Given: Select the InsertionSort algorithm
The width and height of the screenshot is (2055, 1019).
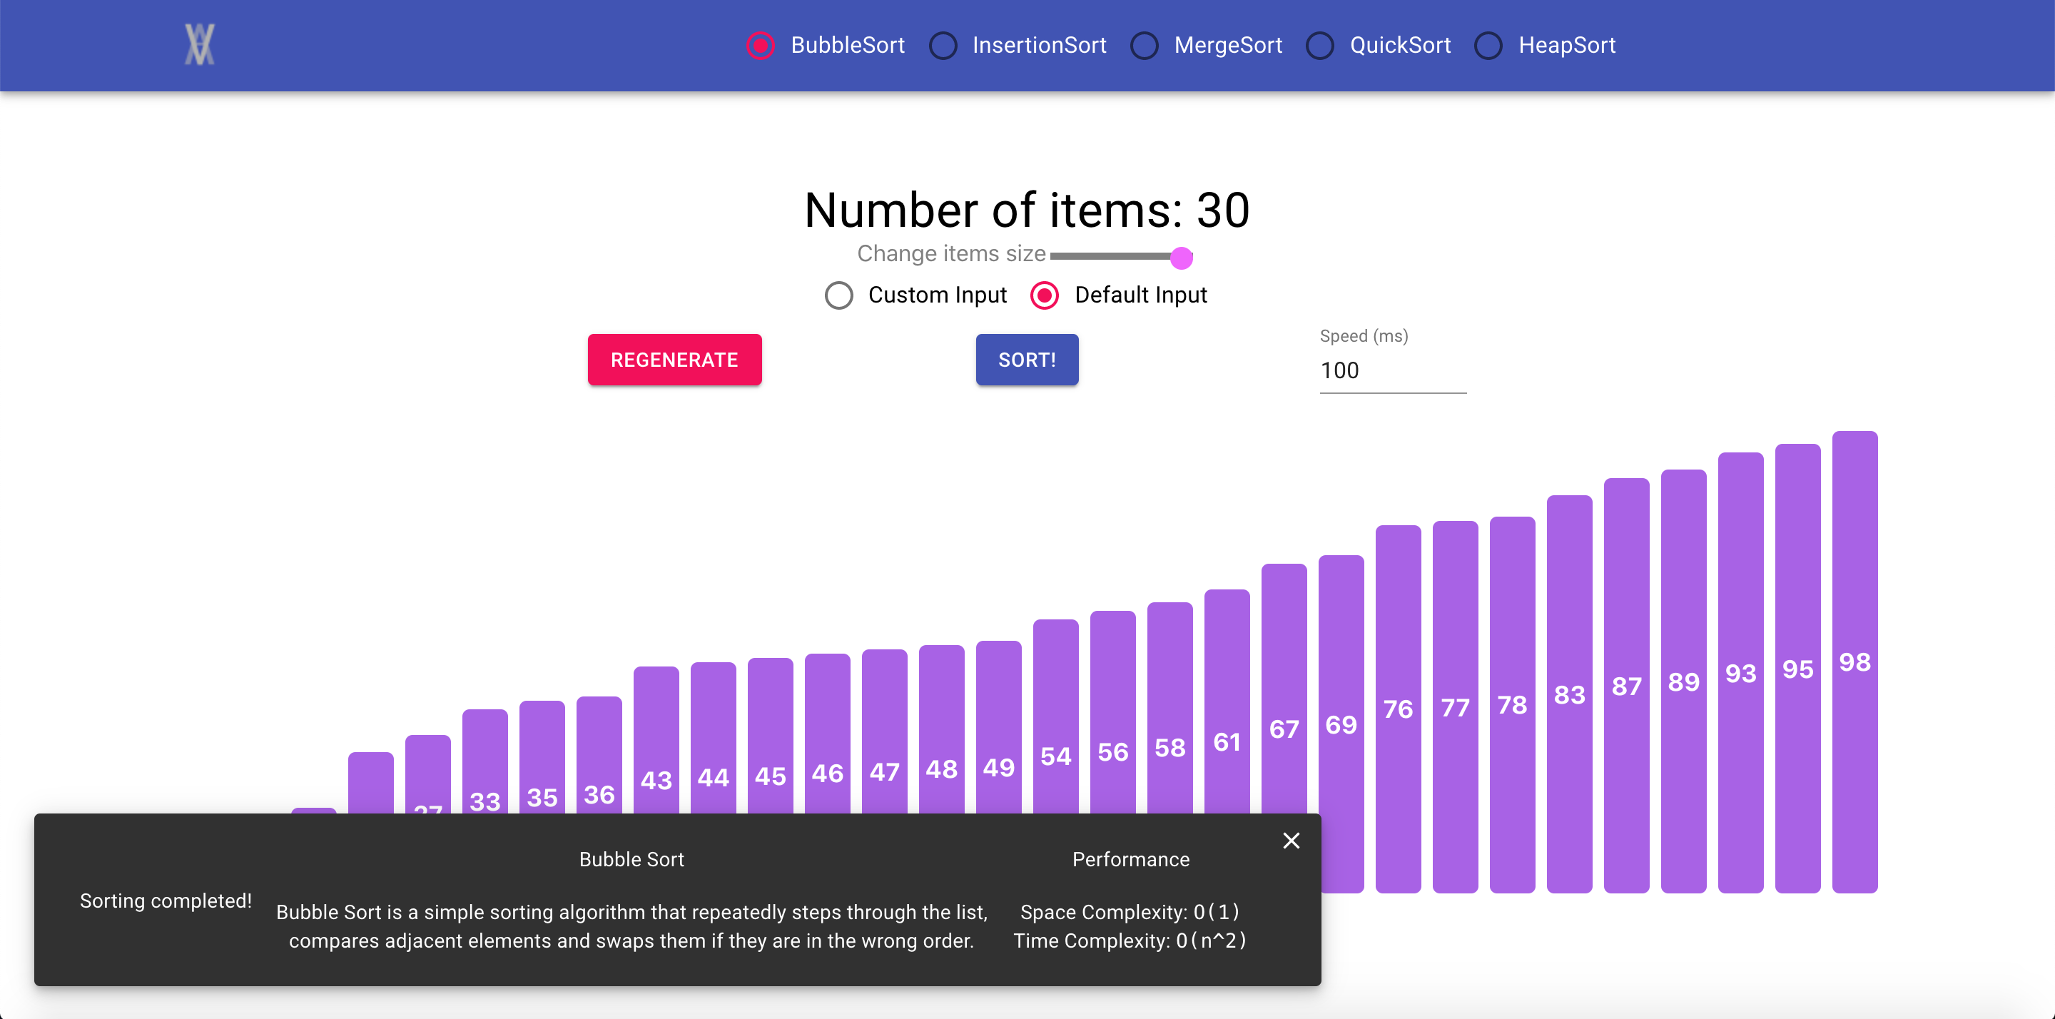Looking at the screenshot, I should coord(943,46).
